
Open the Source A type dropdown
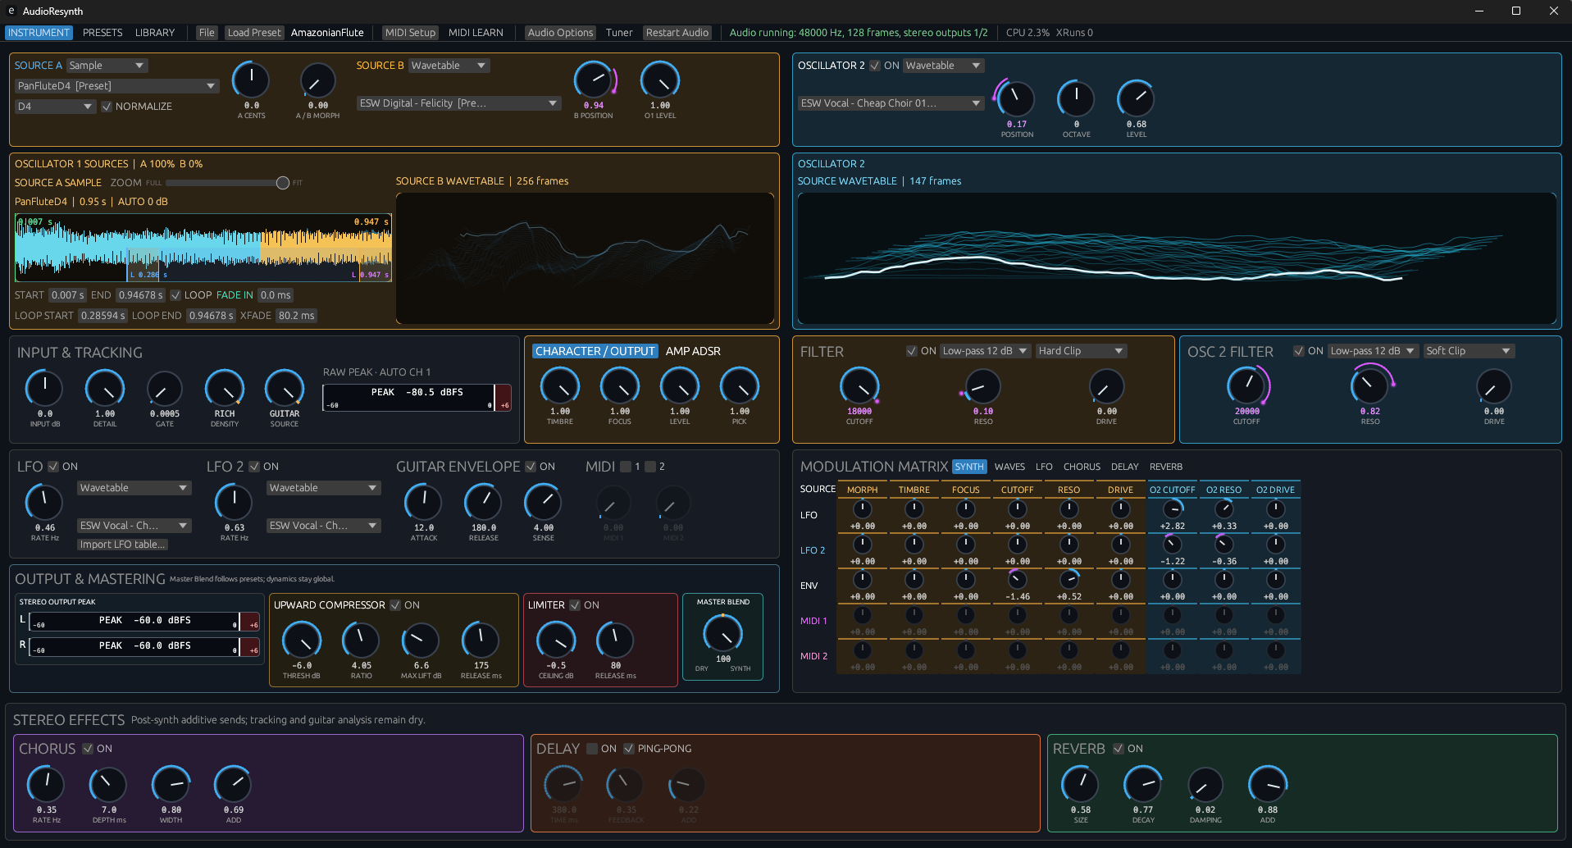tap(107, 66)
